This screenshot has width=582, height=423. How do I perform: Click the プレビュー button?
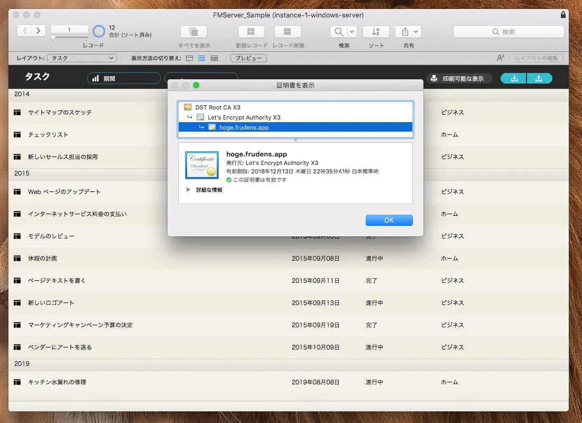pyautogui.click(x=248, y=58)
